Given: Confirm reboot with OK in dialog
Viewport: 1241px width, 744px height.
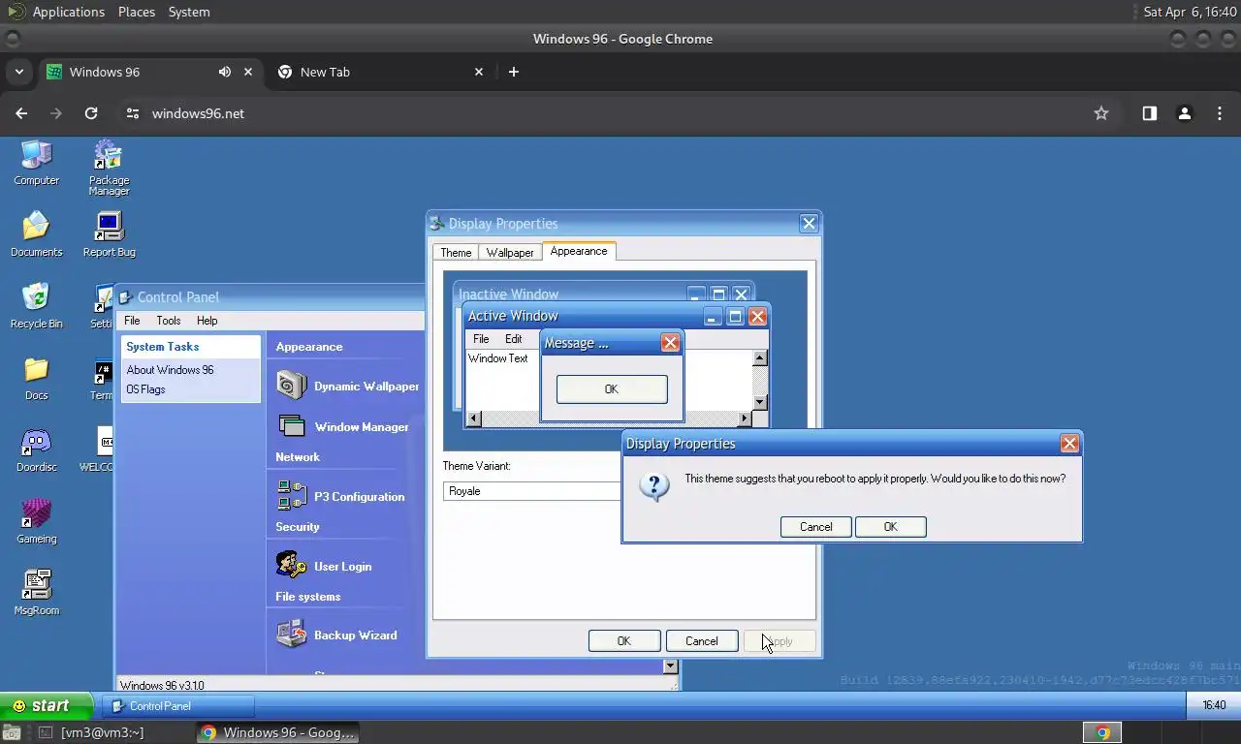Looking at the screenshot, I should [x=890, y=527].
